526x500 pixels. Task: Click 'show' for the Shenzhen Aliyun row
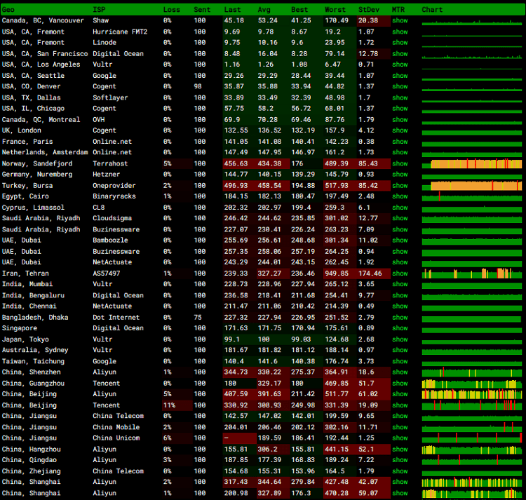coord(400,372)
